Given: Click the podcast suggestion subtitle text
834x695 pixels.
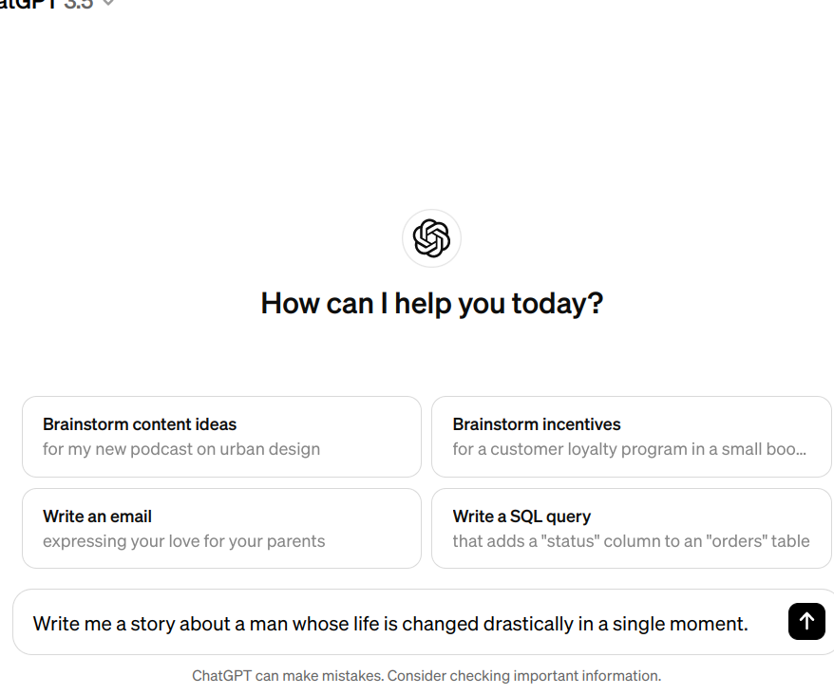Looking at the screenshot, I should click(x=180, y=449).
